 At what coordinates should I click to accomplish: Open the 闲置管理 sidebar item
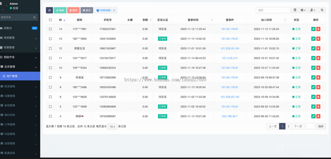20,96
